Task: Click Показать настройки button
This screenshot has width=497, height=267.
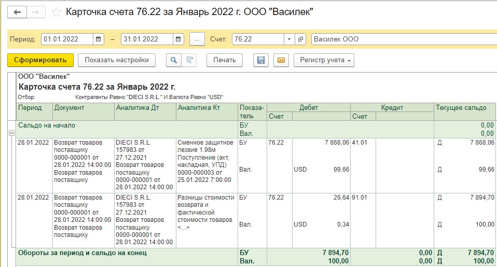Action: coord(117,60)
